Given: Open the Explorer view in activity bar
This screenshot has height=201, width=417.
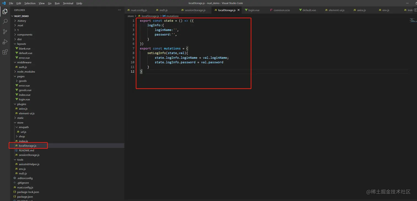Looking at the screenshot, I should 5,12.
